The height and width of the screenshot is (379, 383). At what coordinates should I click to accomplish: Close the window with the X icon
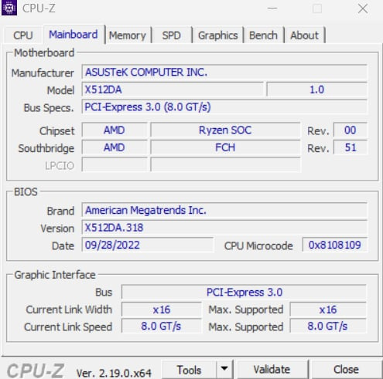pos(363,8)
